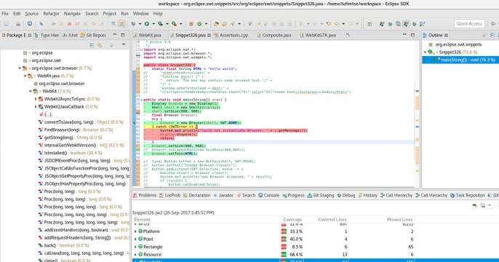Maximize the editor area
The width and height of the screenshot is (499, 262).
click(x=412, y=35)
